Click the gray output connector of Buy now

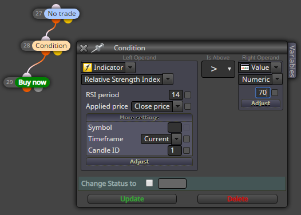[38, 89]
